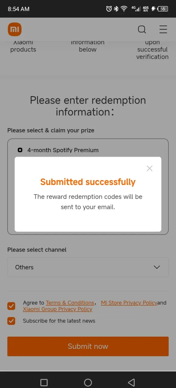
Task: Tap Android recent apps square button
Action: point(44,383)
